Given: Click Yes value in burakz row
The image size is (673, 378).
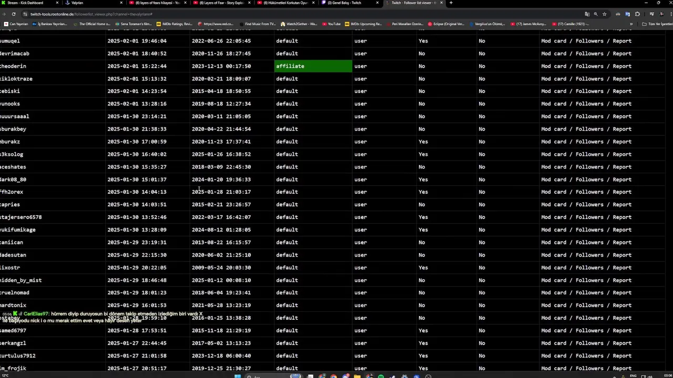Looking at the screenshot, I should pyautogui.click(x=423, y=142).
